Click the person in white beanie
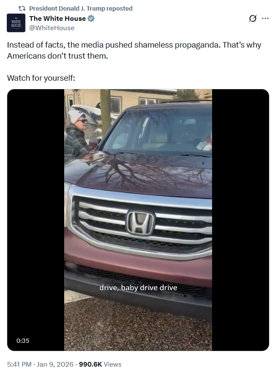Image resolution: width=275 pixels, height=370 pixels. [x=77, y=134]
